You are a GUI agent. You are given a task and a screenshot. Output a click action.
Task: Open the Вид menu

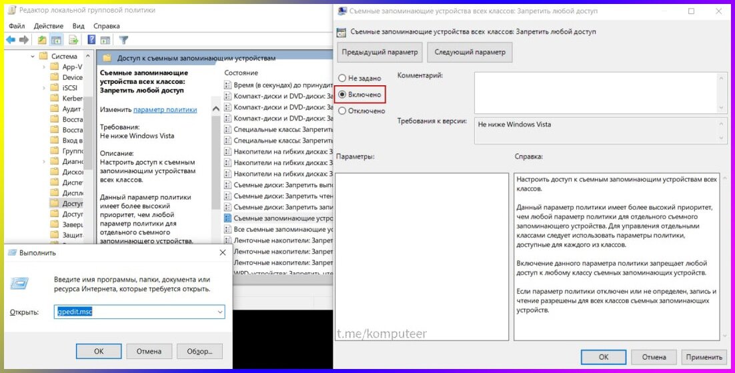(x=78, y=26)
